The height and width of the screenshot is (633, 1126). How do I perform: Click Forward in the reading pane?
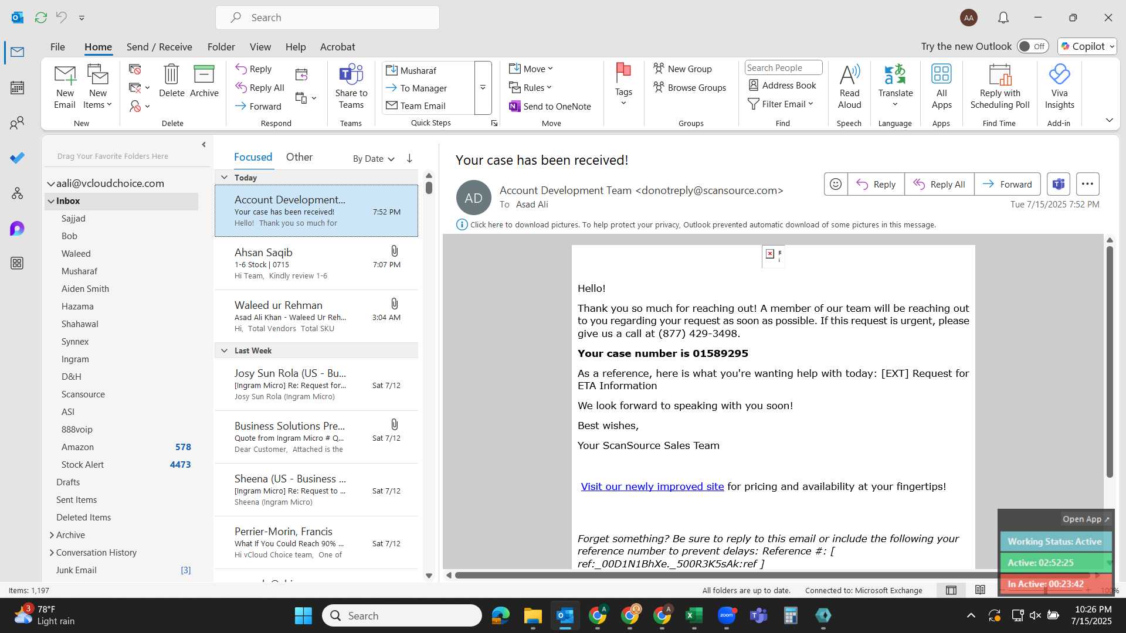(1007, 184)
